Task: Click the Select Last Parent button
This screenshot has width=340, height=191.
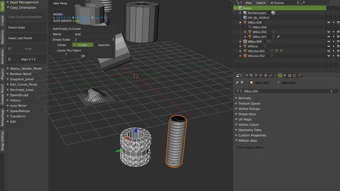Action: click(x=27, y=38)
